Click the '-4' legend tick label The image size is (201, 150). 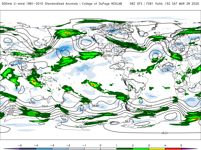(x=36, y=145)
